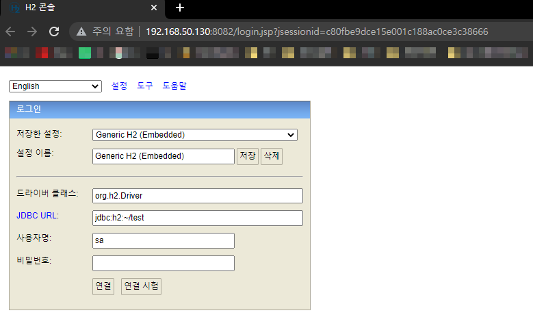Click the not-secure warning triangle icon

point(81,32)
